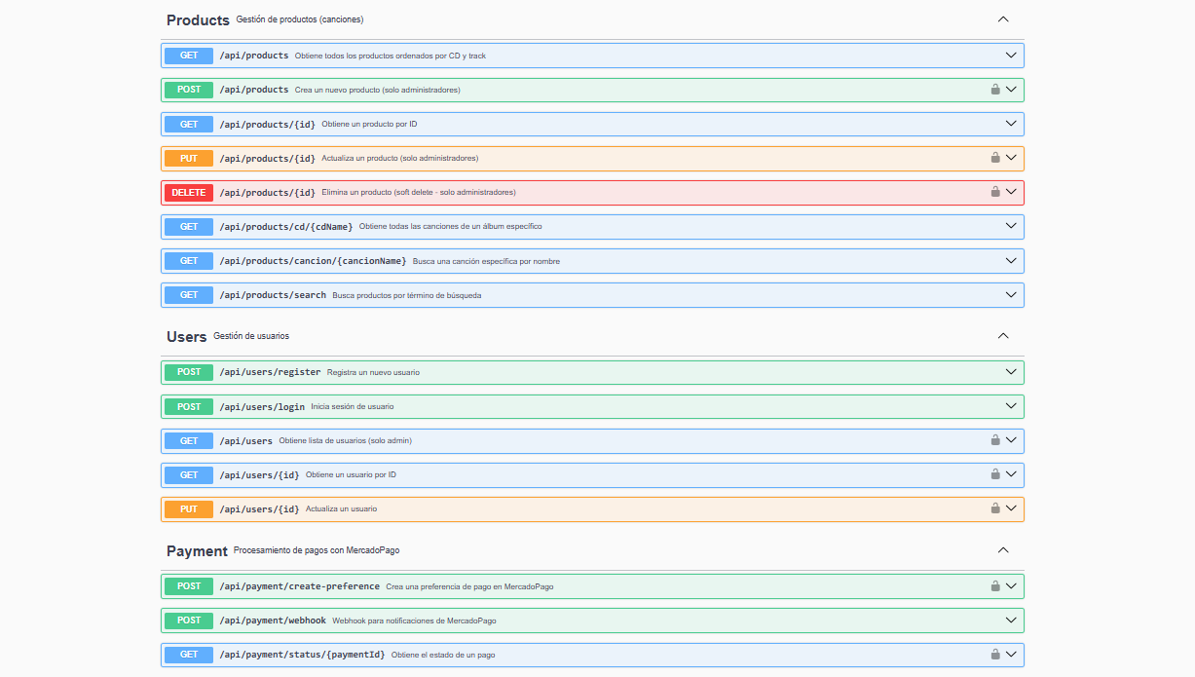
Task: Click lock icon on GET /api/users row
Action: tap(995, 440)
